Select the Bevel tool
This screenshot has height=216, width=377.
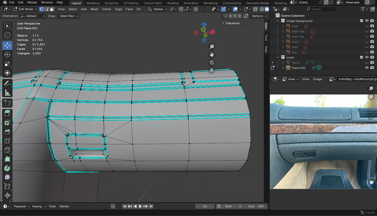[x=7, y=132]
